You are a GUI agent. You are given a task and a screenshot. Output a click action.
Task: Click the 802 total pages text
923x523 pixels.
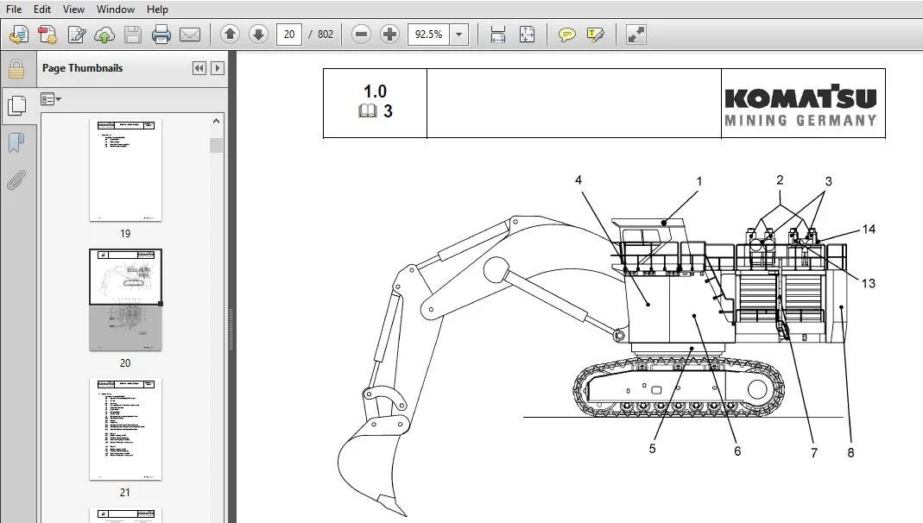(x=326, y=35)
